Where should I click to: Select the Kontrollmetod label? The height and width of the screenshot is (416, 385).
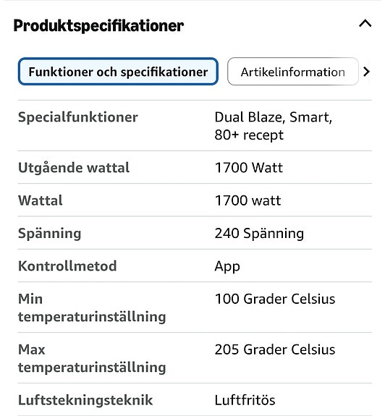pyautogui.click(x=67, y=266)
